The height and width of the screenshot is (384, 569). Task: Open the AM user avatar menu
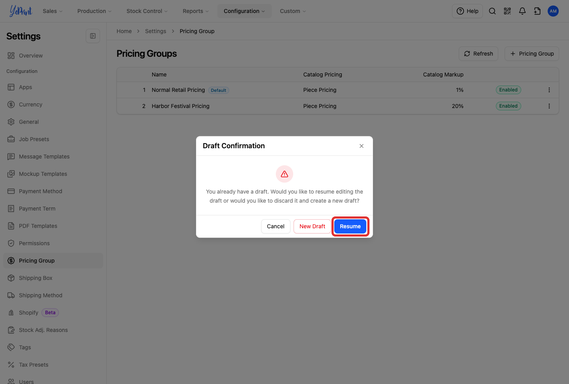pyautogui.click(x=553, y=11)
